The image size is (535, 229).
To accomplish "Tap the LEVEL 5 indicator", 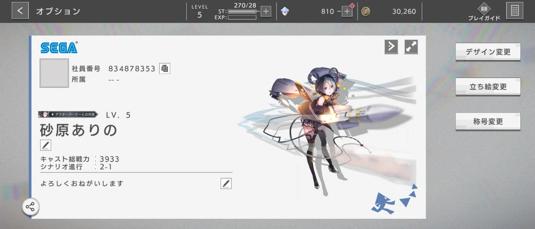I will click(199, 12).
